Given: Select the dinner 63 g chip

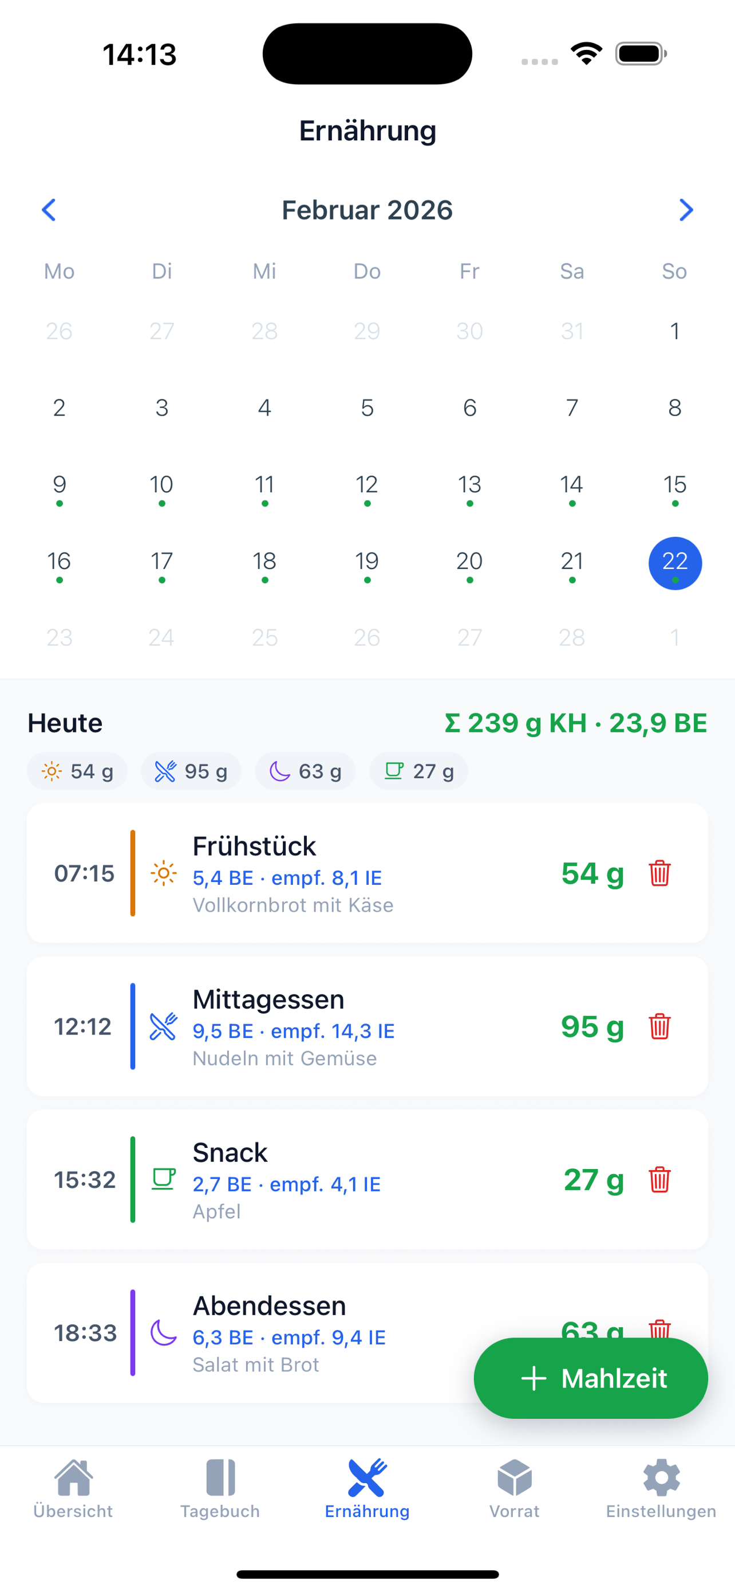Looking at the screenshot, I should click(x=305, y=771).
